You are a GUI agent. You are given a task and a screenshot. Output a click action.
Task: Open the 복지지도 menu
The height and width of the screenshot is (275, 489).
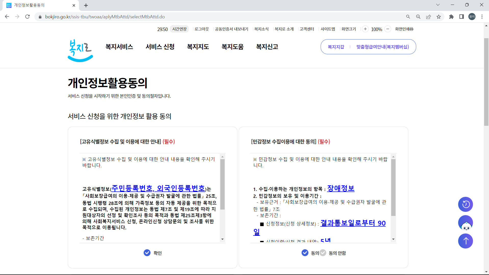[x=198, y=47]
